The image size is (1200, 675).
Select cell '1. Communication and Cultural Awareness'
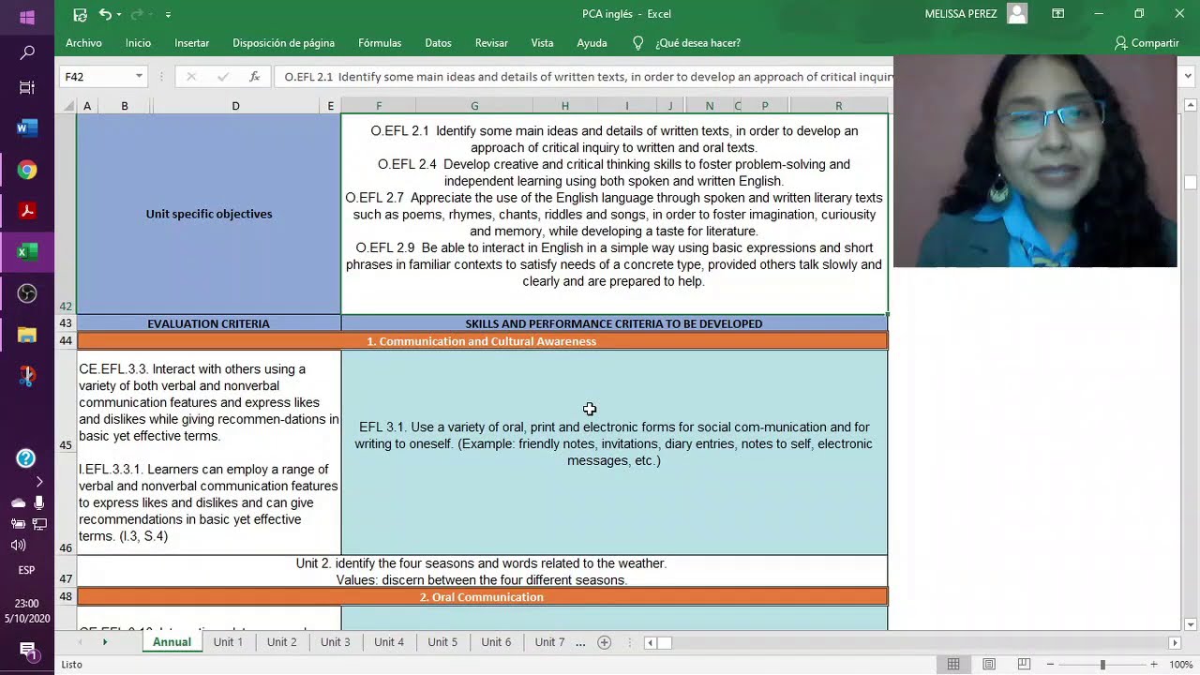click(x=482, y=341)
